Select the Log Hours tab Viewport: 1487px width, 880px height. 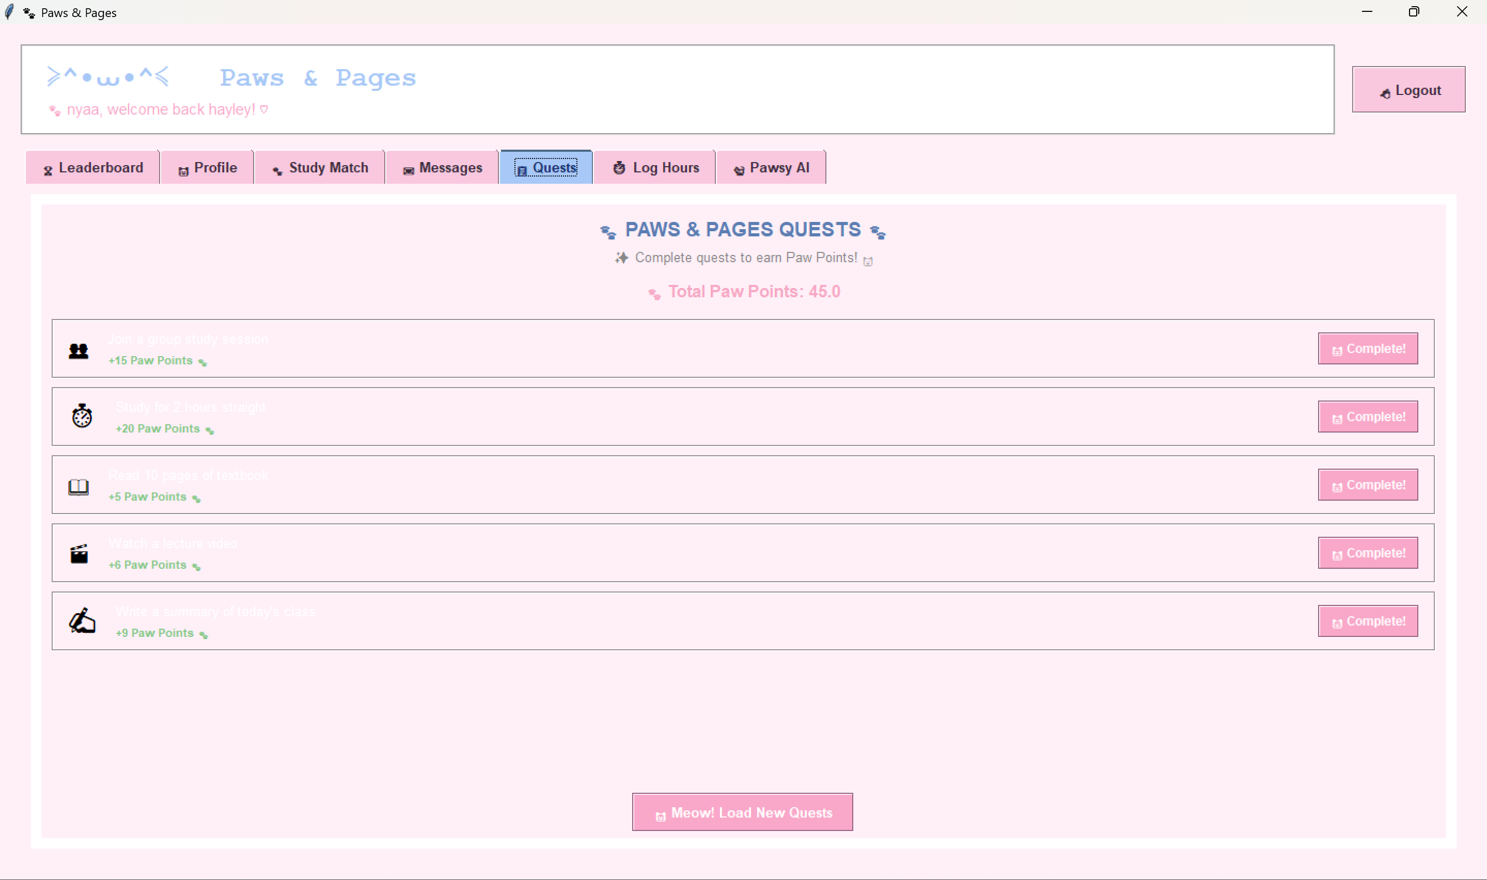(x=655, y=168)
